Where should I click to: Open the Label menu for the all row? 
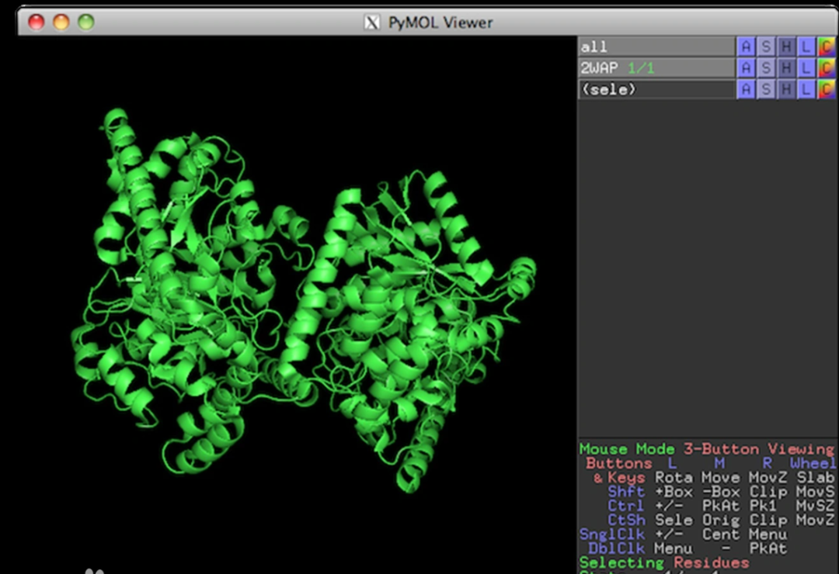coord(806,47)
